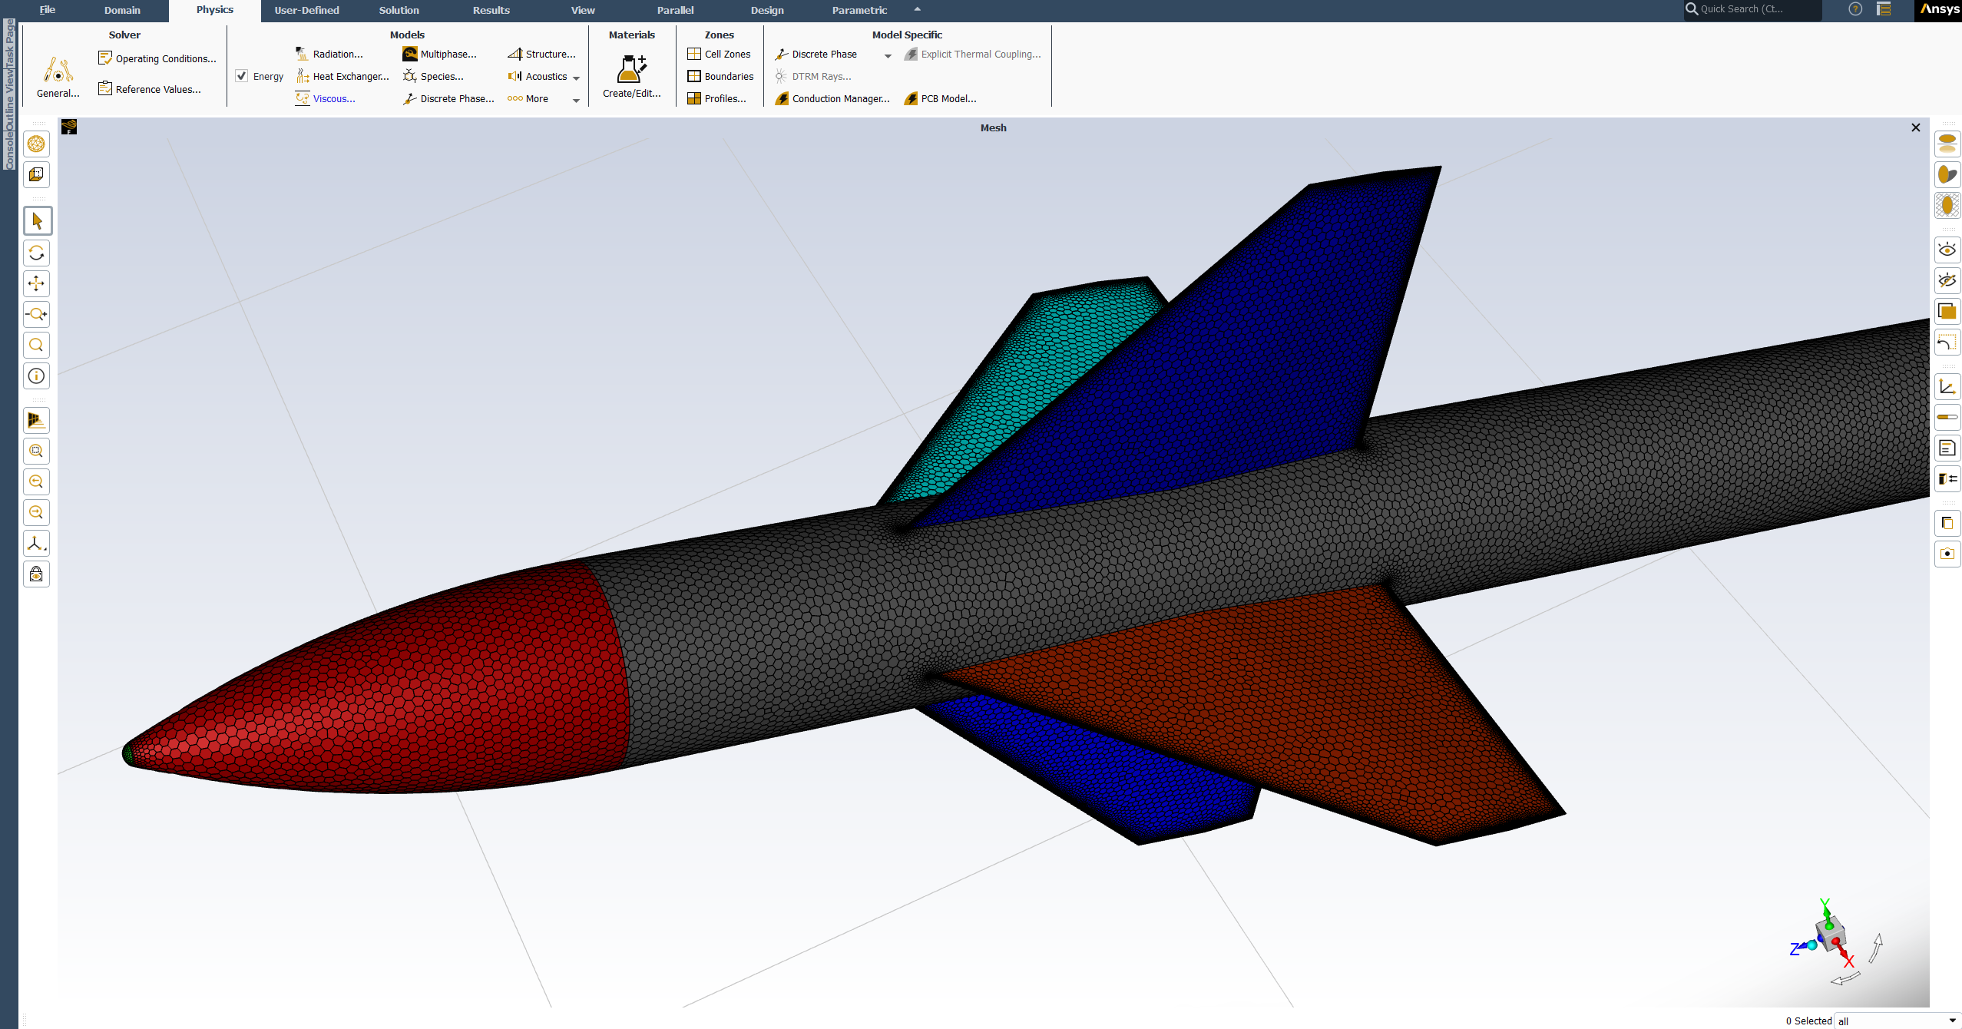
Task: Expand Discrete Phase model-specific dropdown
Action: point(888,55)
